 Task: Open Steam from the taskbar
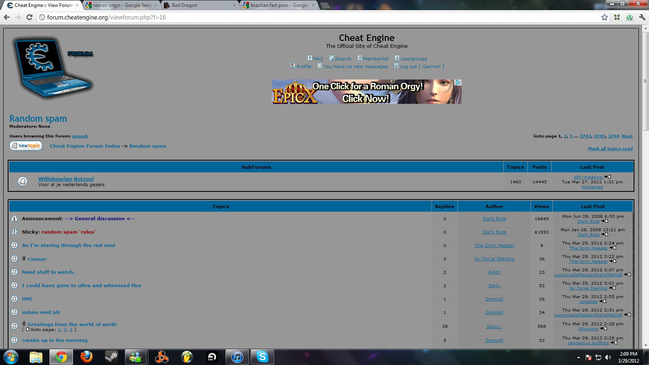111,357
